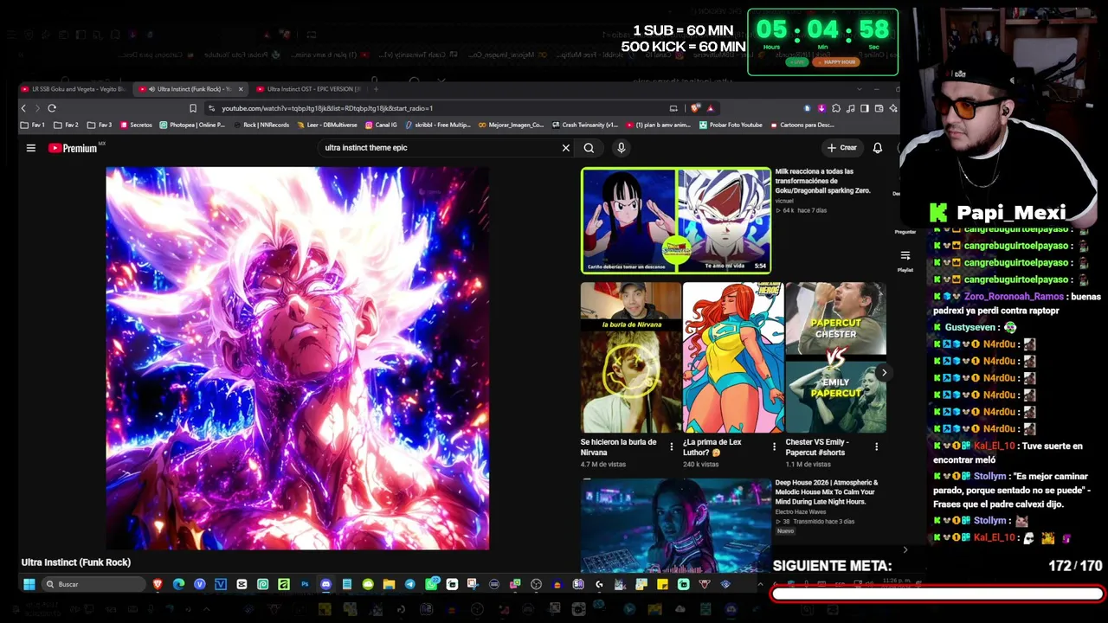This screenshot has width=1108, height=623.
Task: Start voice search with the microphone
Action: coord(621,148)
